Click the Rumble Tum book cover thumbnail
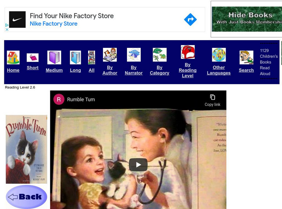Viewport: 282px width, 209px height. (26, 149)
